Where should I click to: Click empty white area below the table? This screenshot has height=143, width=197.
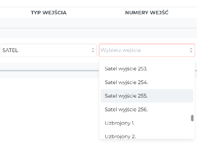click(49, 111)
